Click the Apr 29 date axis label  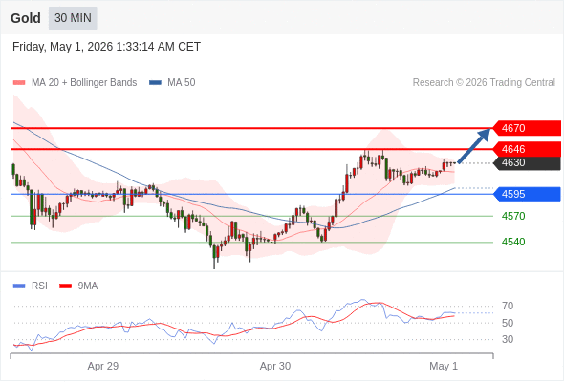tap(103, 366)
